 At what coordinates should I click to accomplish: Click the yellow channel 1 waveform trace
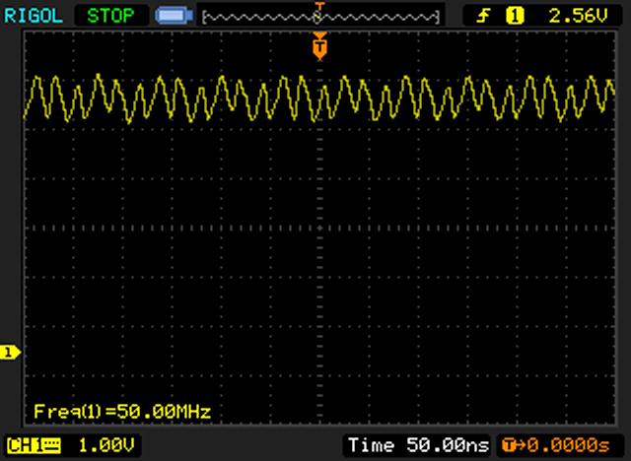coord(319,99)
